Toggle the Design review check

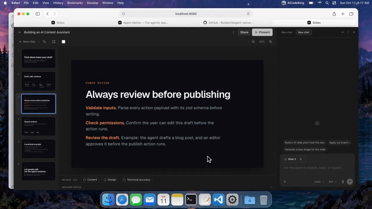coord(110,180)
